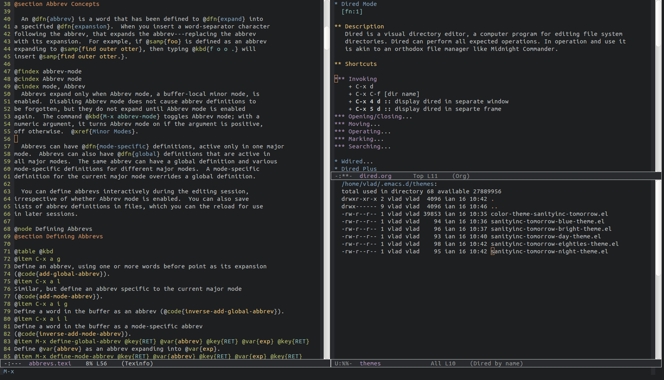The image size is (664, 380).
Task: Unfold the Searching heading
Action: (x=369, y=146)
